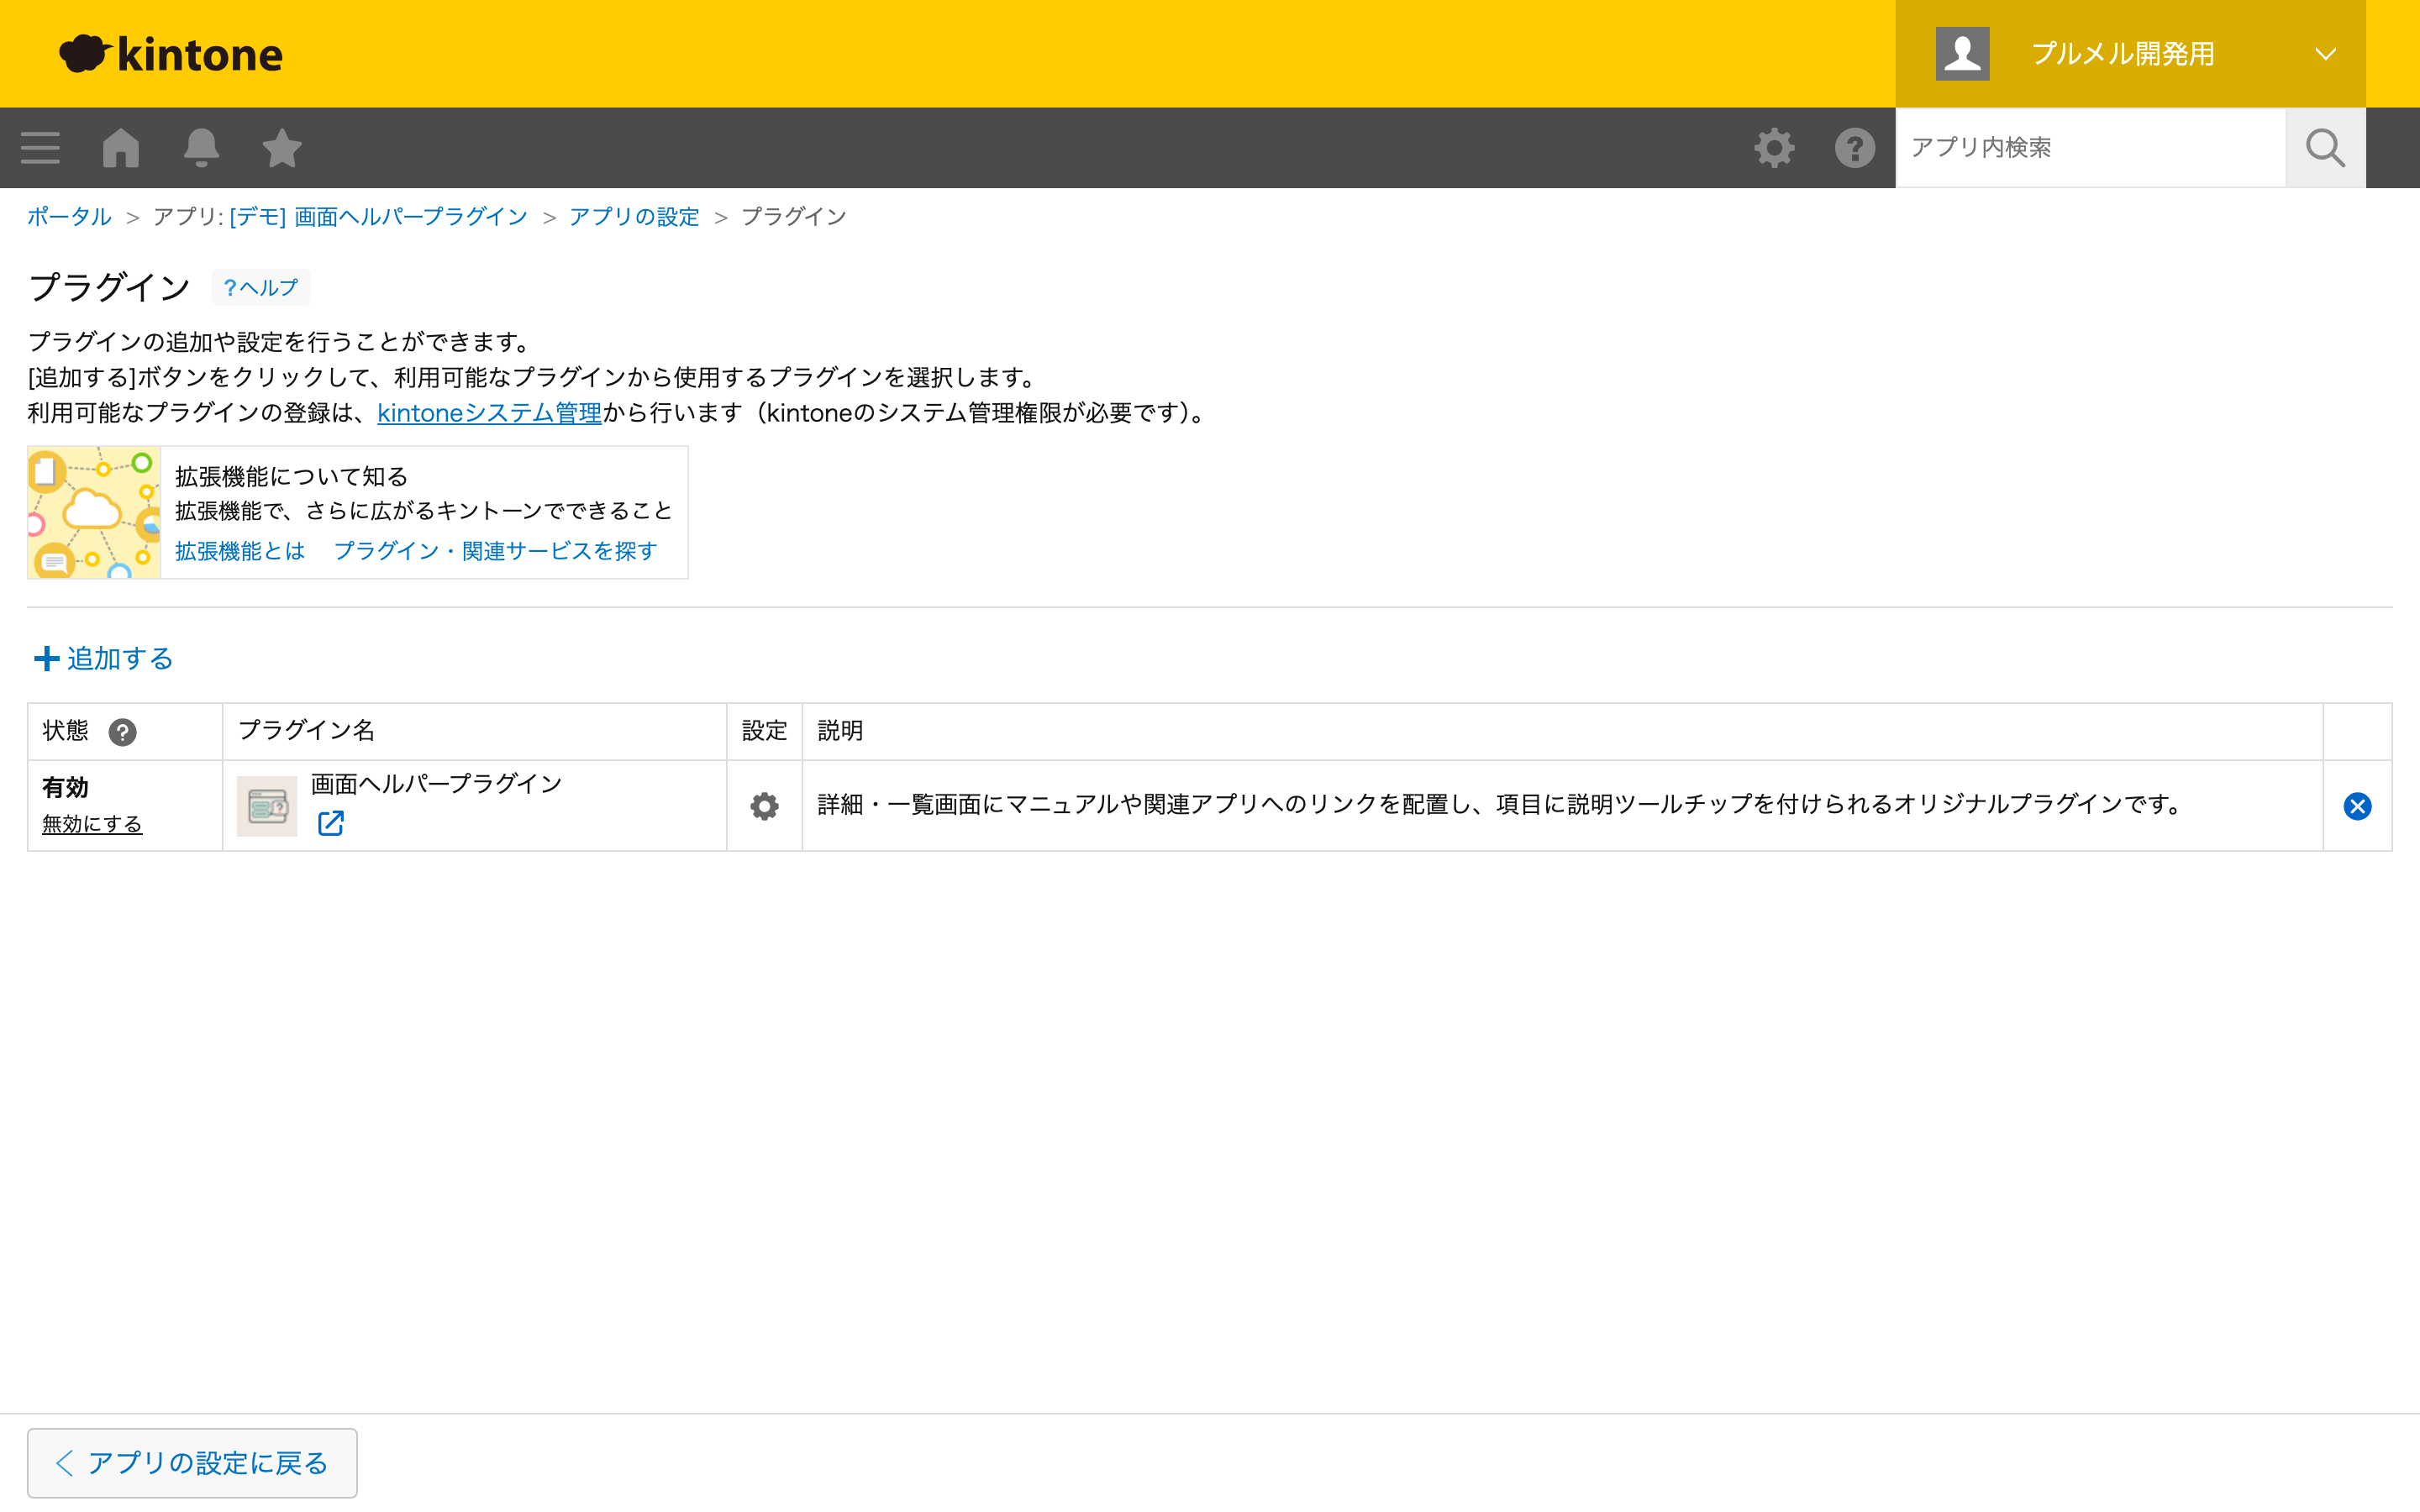
Task: Click the user avatar icon
Action: coord(1962,54)
